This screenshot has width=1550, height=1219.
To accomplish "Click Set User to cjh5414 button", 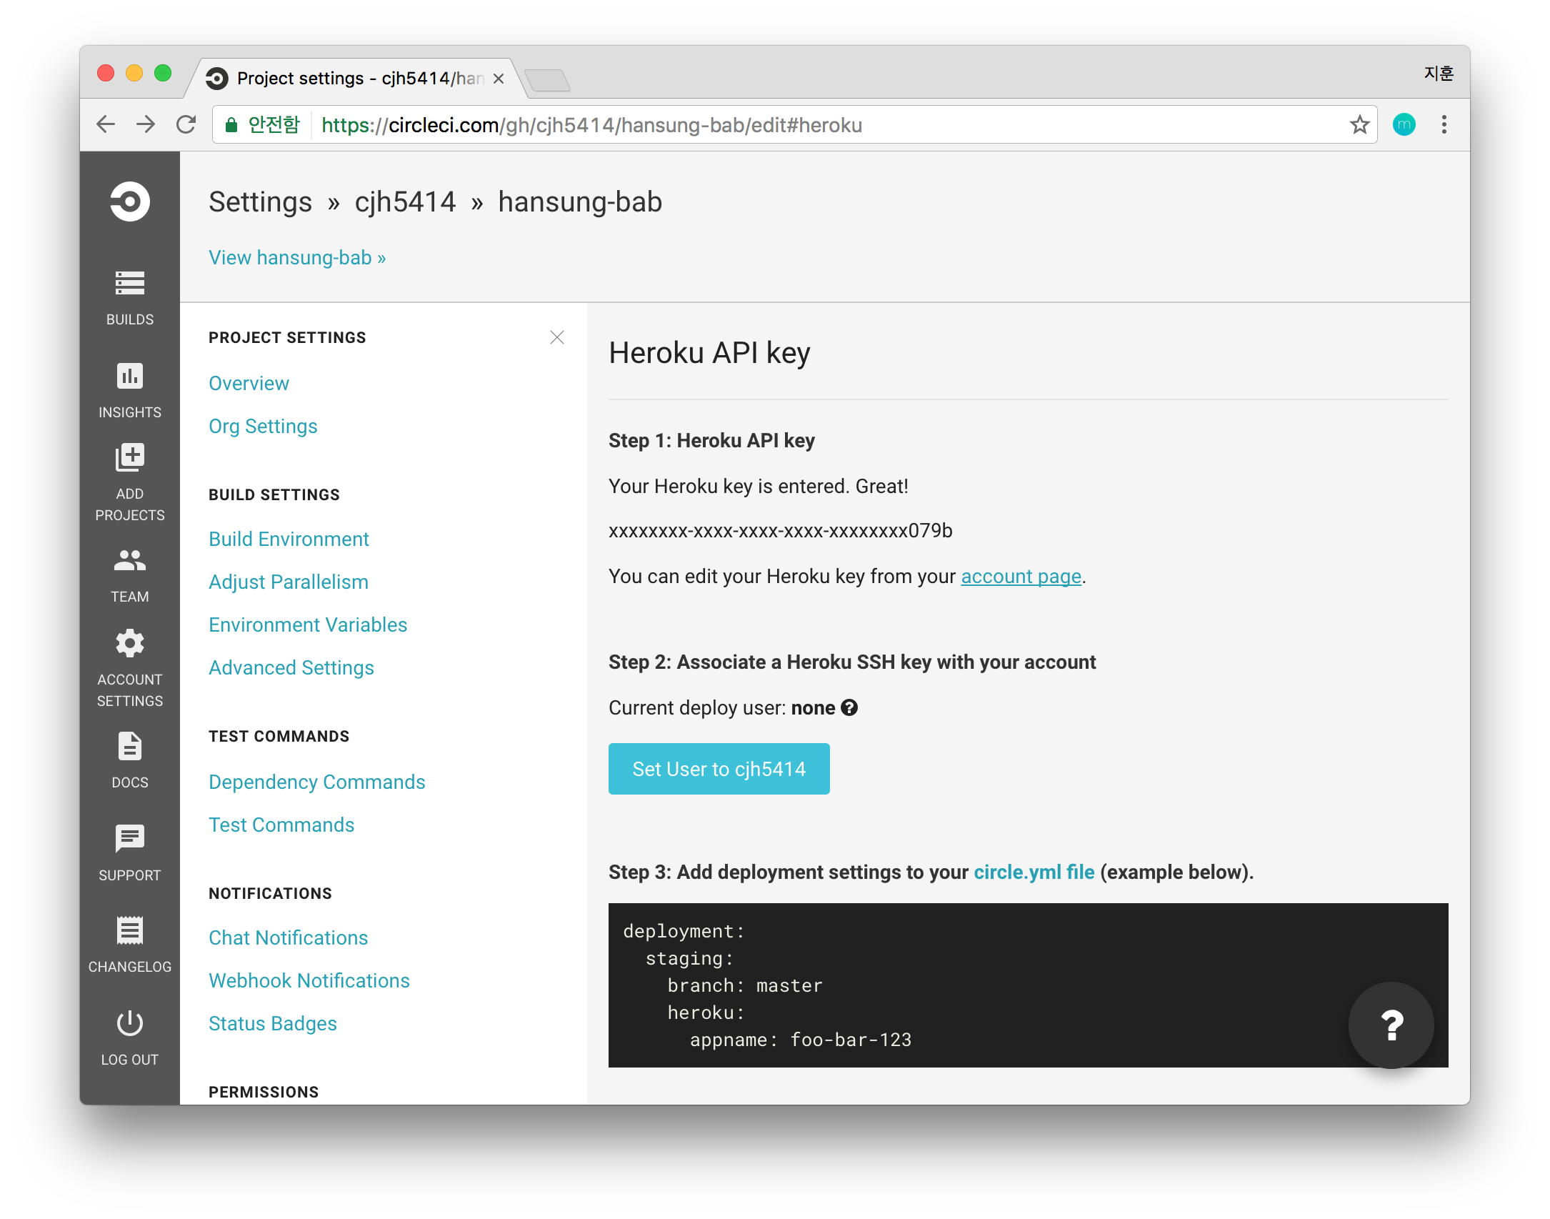I will [719, 769].
